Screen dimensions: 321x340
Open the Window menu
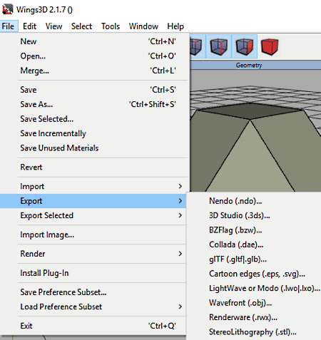(x=143, y=26)
